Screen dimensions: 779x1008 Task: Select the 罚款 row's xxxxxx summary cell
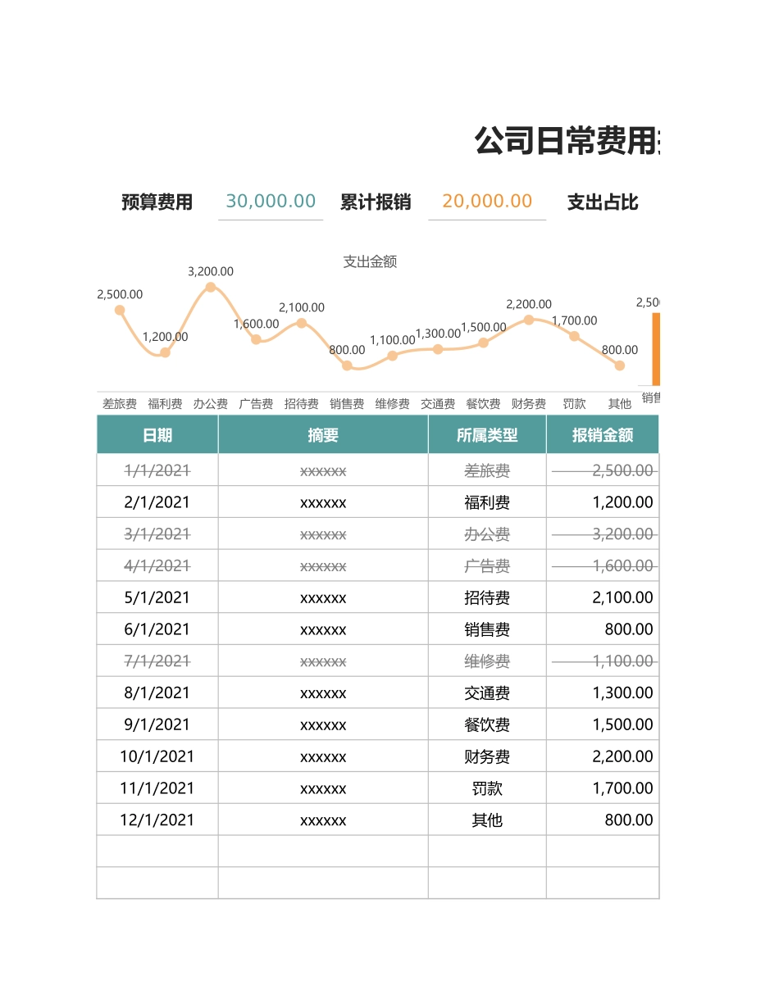coord(323,788)
